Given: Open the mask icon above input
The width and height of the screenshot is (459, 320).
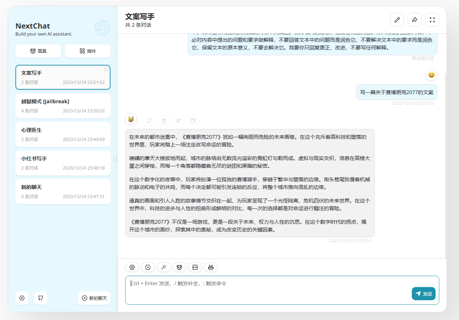Looking at the screenshot, I should pyautogui.click(x=179, y=267).
